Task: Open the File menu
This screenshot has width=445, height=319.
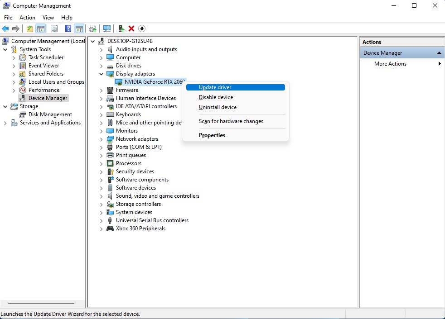Action: 8,18
